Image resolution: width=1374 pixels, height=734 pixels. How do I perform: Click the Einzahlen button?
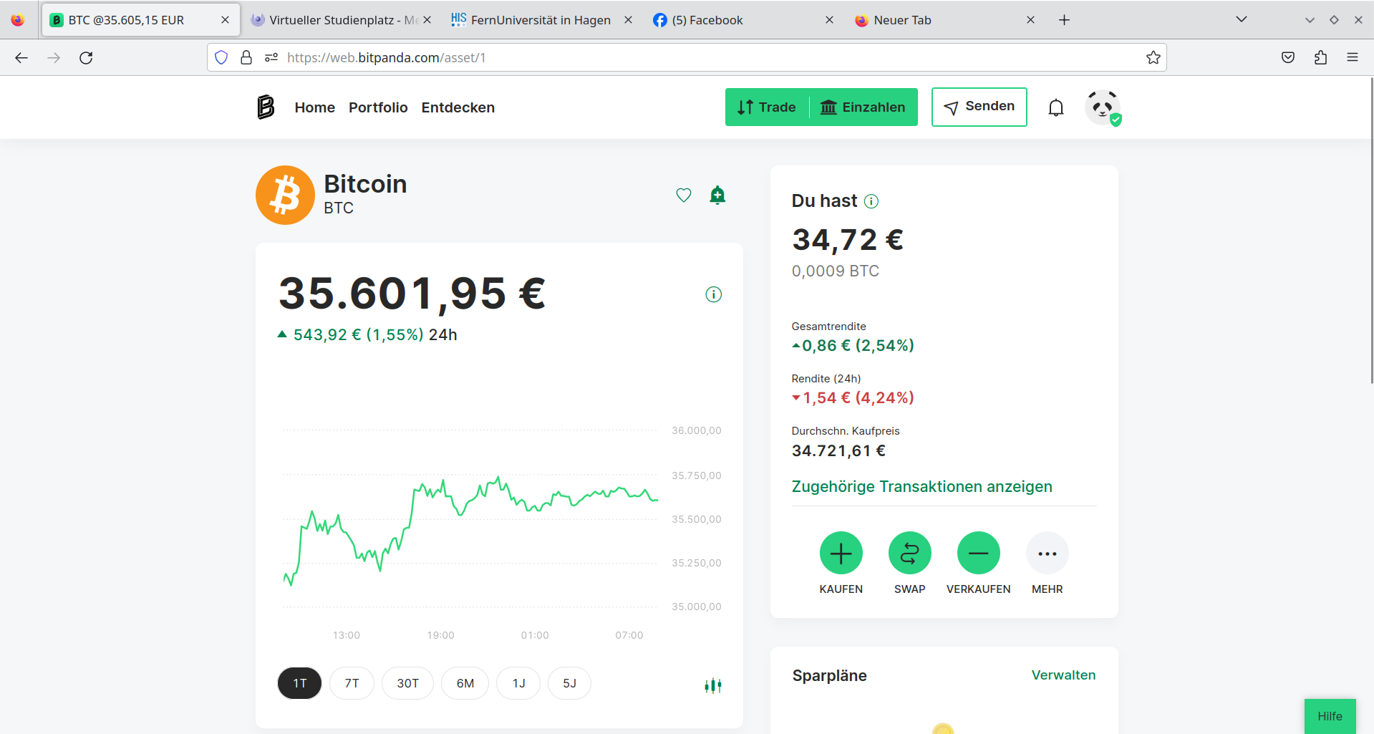tap(863, 107)
